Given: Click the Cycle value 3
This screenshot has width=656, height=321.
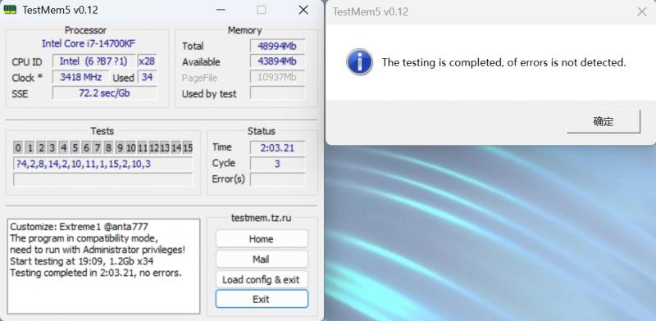Looking at the screenshot, I should pyautogui.click(x=278, y=164).
